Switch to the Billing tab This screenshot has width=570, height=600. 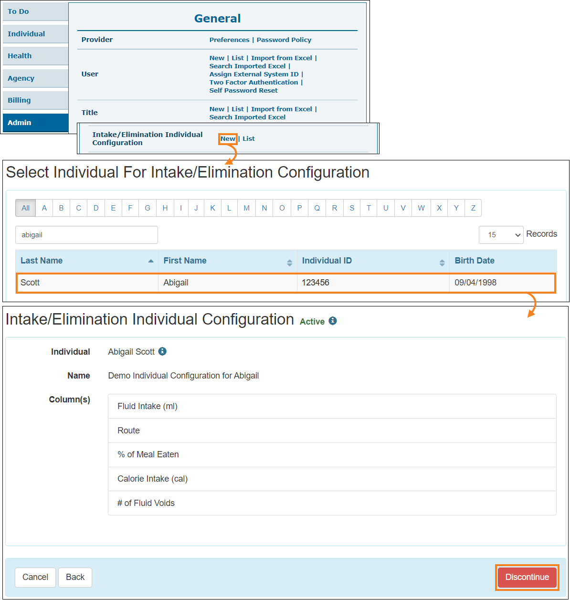35,100
